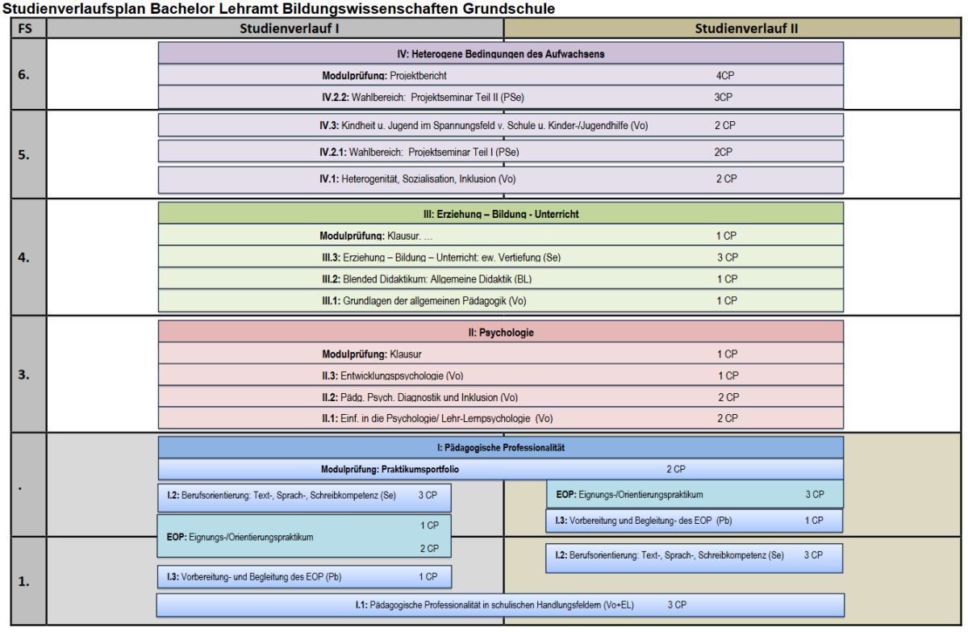Click module header III: Erziehung – Bildung - Unterricht
Viewport: 968px width, 632px height.
(500, 214)
